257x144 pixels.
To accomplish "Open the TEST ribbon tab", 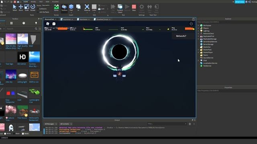I will [41, 2].
